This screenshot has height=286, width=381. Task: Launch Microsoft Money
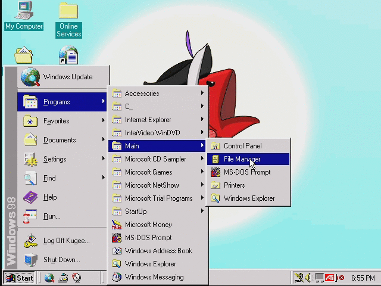[157, 225]
